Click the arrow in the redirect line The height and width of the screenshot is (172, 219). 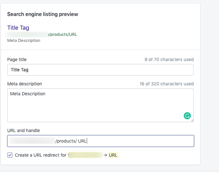(105, 155)
